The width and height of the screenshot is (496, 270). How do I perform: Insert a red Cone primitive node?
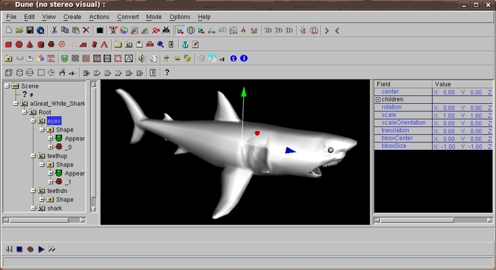point(30,45)
